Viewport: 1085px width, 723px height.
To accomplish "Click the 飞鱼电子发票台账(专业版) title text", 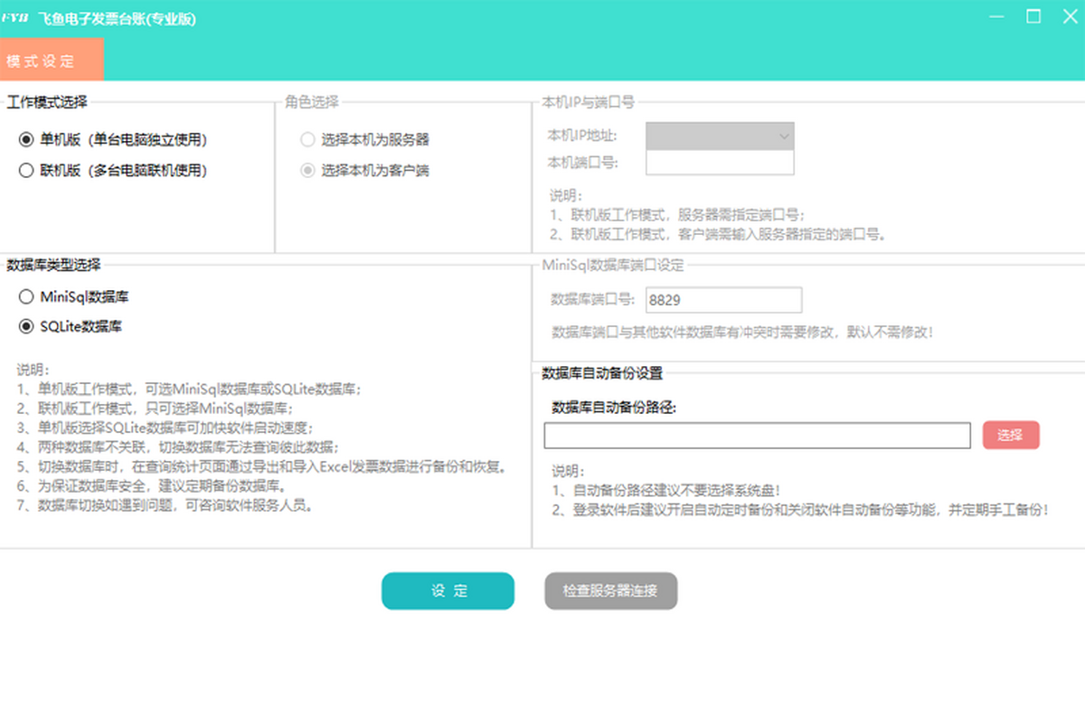I will [118, 18].
